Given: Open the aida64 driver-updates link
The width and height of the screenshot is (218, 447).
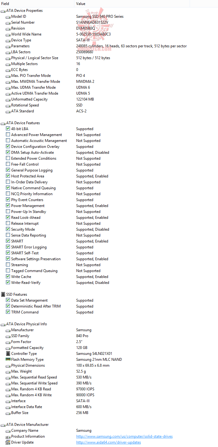Looking at the screenshot, I should (109, 442).
